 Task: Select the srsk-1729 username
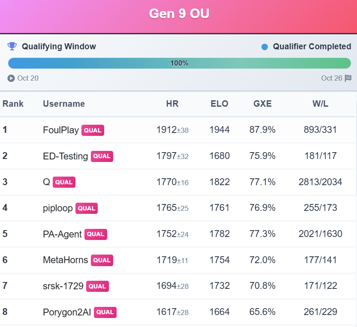click(x=63, y=286)
